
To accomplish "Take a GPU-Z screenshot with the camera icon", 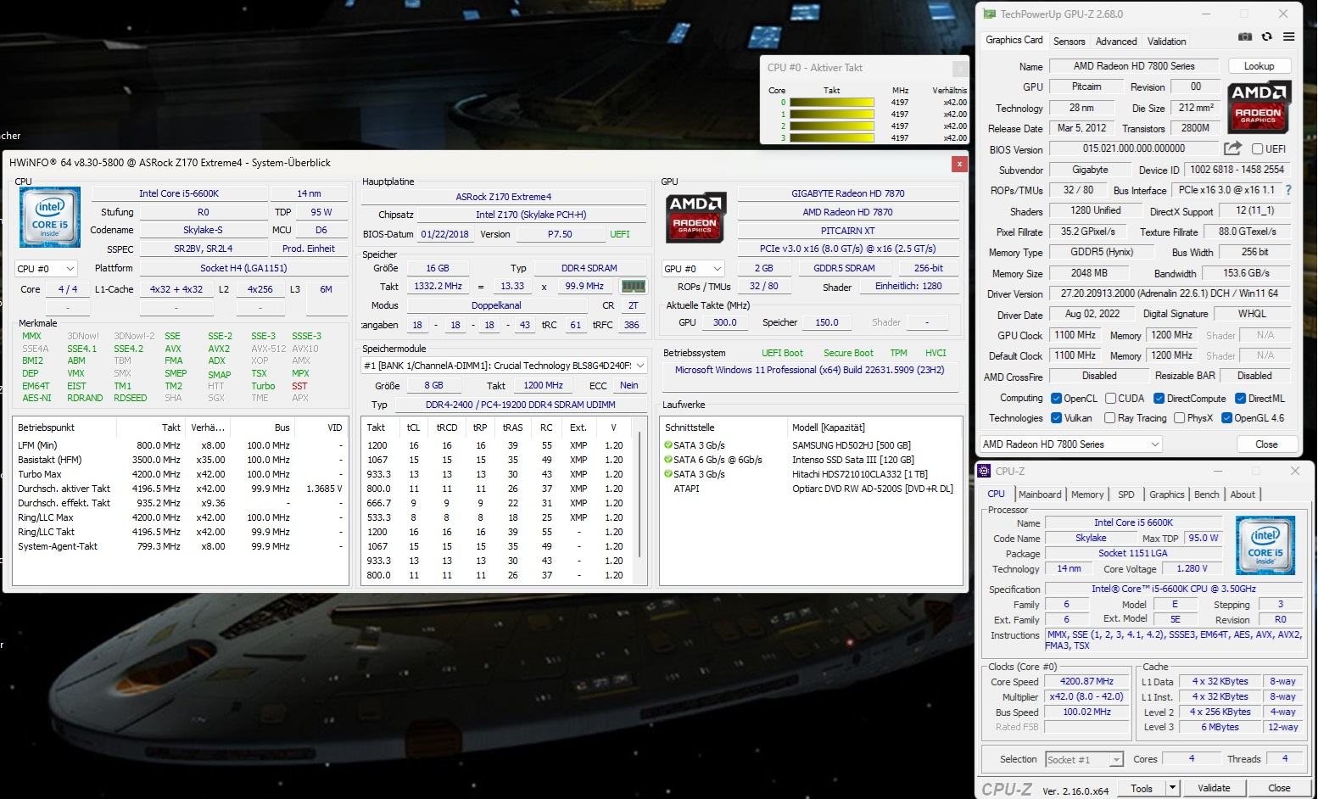I will click(1245, 37).
